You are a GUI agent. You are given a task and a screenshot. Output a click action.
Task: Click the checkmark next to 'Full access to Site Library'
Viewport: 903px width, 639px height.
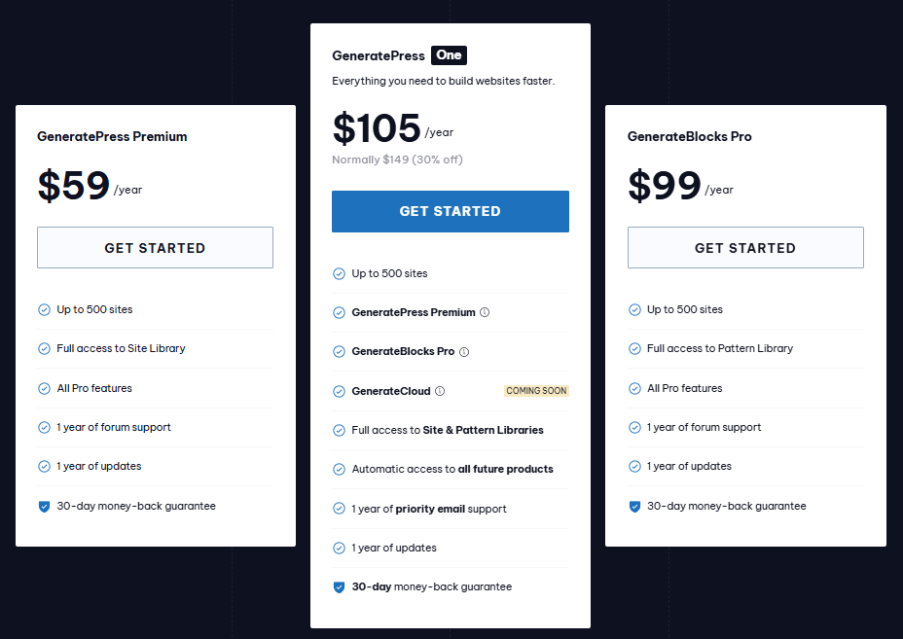coord(44,348)
